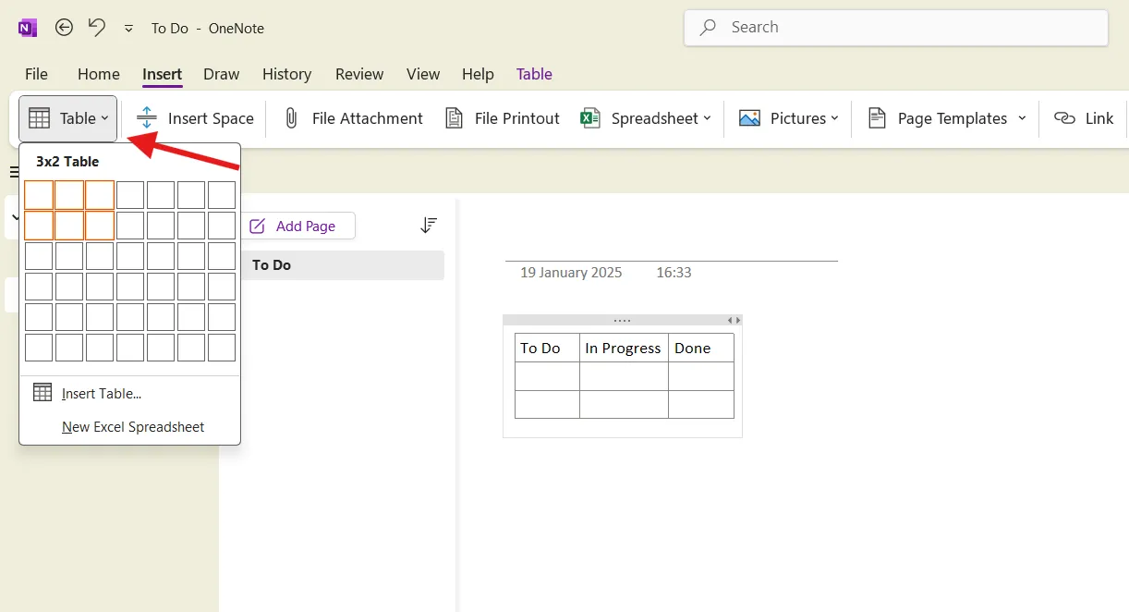Click the empty cell below To Do

(x=548, y=376)
